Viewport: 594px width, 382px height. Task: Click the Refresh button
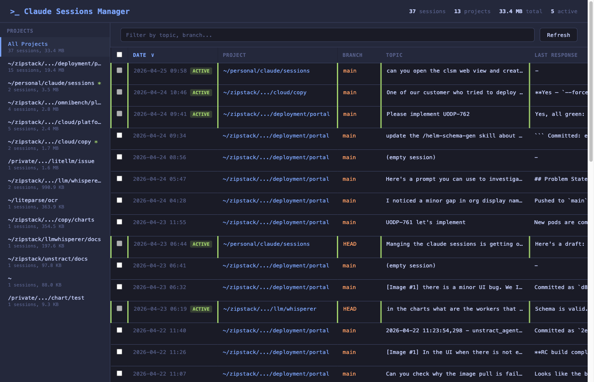click(558, 35)
